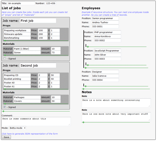Edit the Preparing CD prop name
This screenshot has width=157, height=141.
(x=17, y=75)
